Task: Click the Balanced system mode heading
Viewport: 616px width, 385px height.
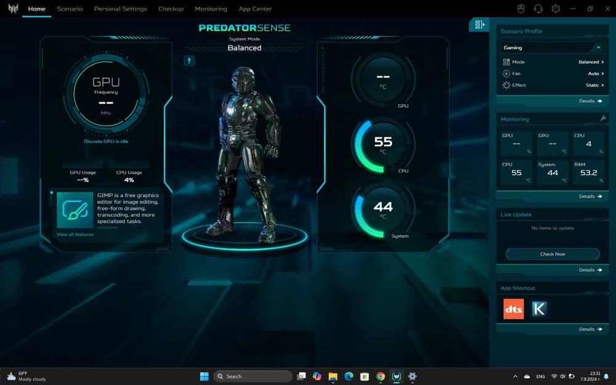Action: tap(245, 48)
